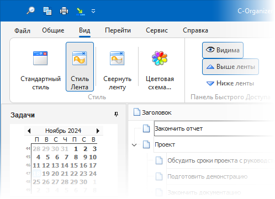275x199 pixels.
Task: Click the document icon in Заголовок header
Action: pyautogui.click(x=137, y=112)
